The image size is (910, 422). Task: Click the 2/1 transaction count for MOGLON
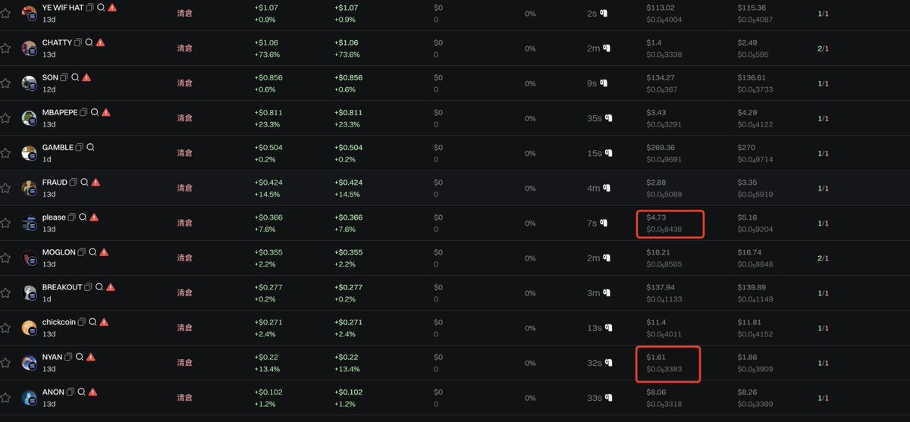[x=823, y=258]
